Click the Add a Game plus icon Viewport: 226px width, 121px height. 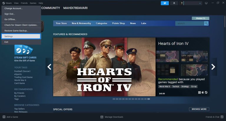pos(3,117)
